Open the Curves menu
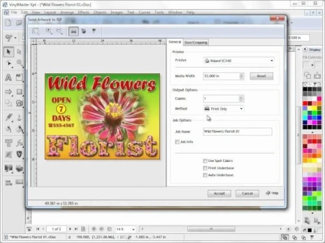Screen dimensions: 325x243 point(144,12)
